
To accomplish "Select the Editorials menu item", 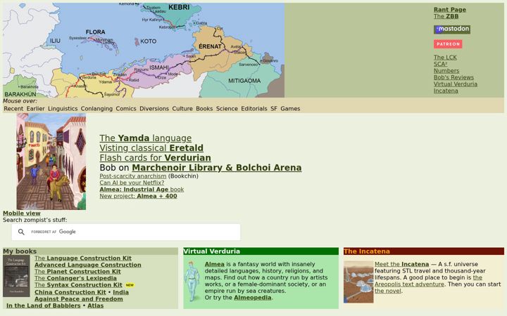I will point(254,109).
